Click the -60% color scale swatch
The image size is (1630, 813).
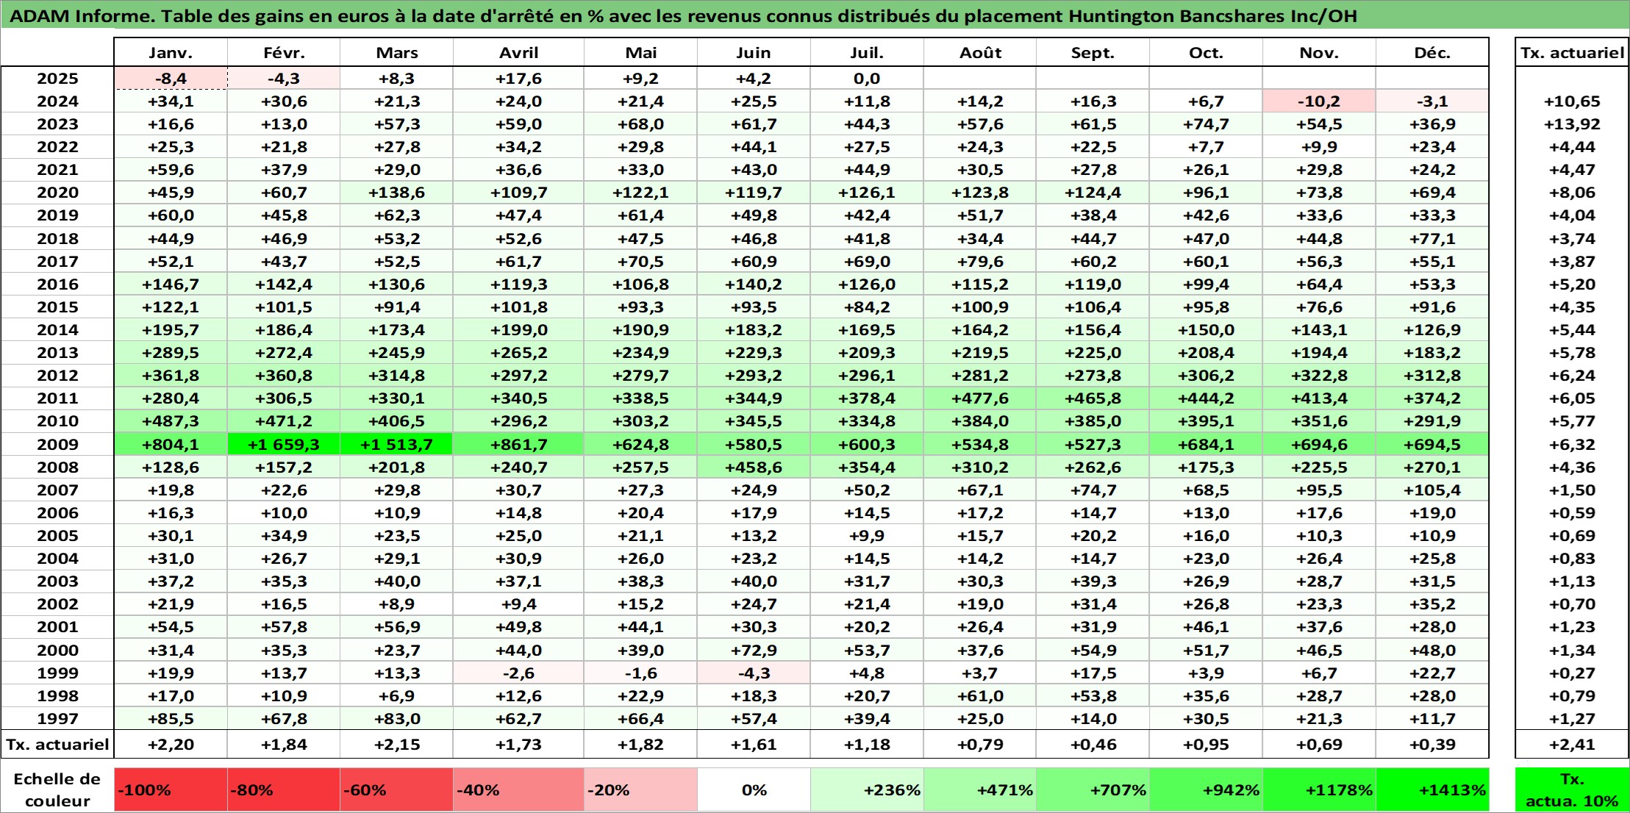[396, 790]
